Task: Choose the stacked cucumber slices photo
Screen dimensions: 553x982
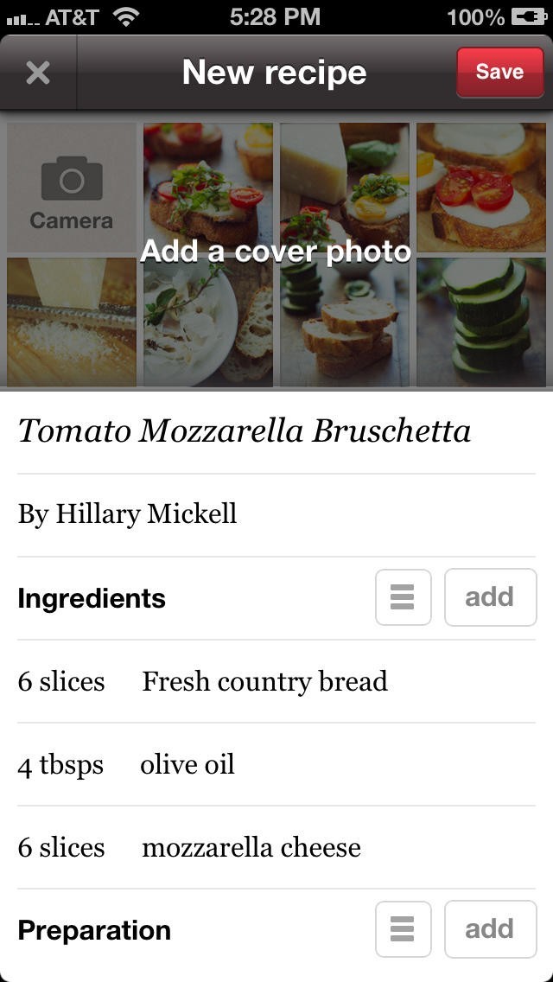Action: pos(481,322)
